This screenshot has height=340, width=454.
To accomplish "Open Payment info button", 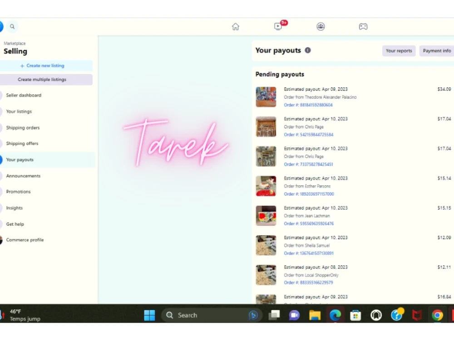I will [437, 51].
